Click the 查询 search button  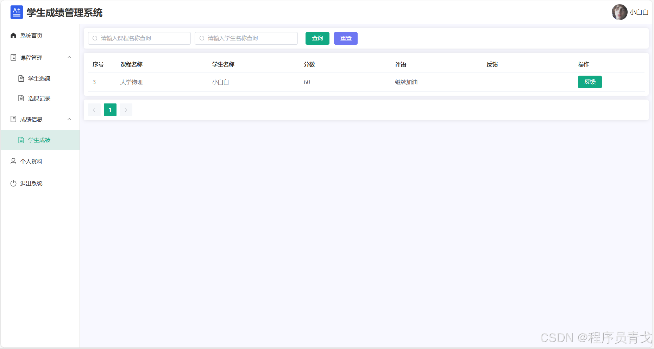(317, 38)
